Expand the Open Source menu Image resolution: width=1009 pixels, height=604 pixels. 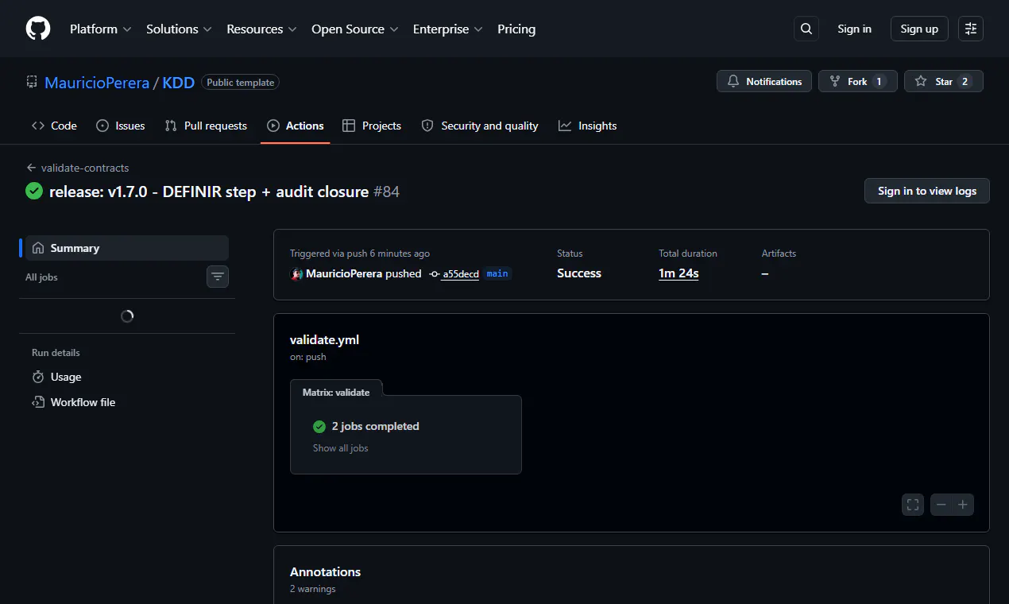point(355,29)
